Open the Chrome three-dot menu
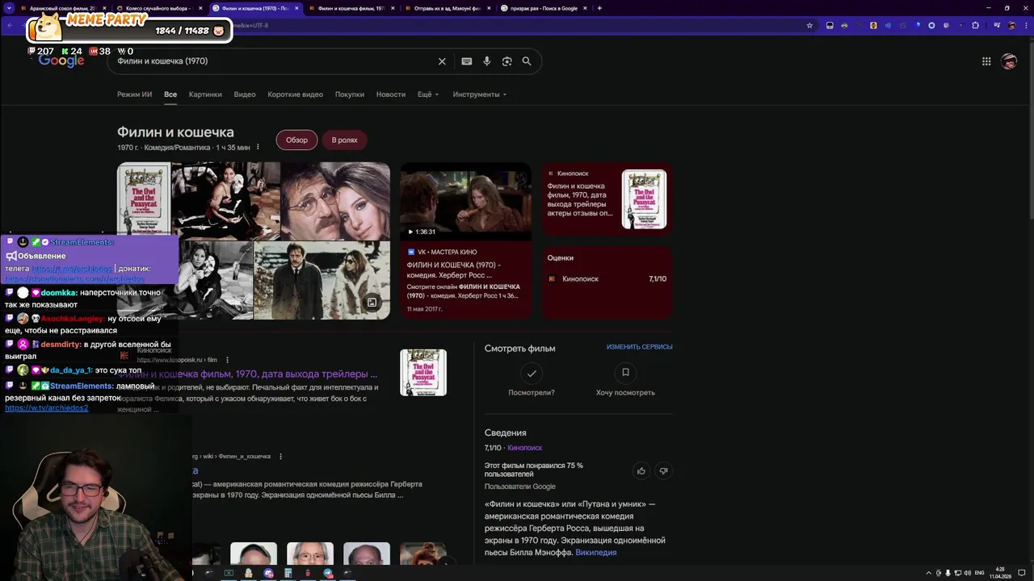This screenshot has width=1034, height=581. 1025,25
